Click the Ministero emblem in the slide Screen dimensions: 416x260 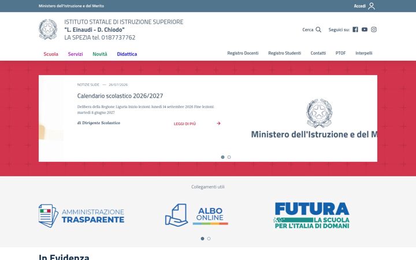[319, 113]
